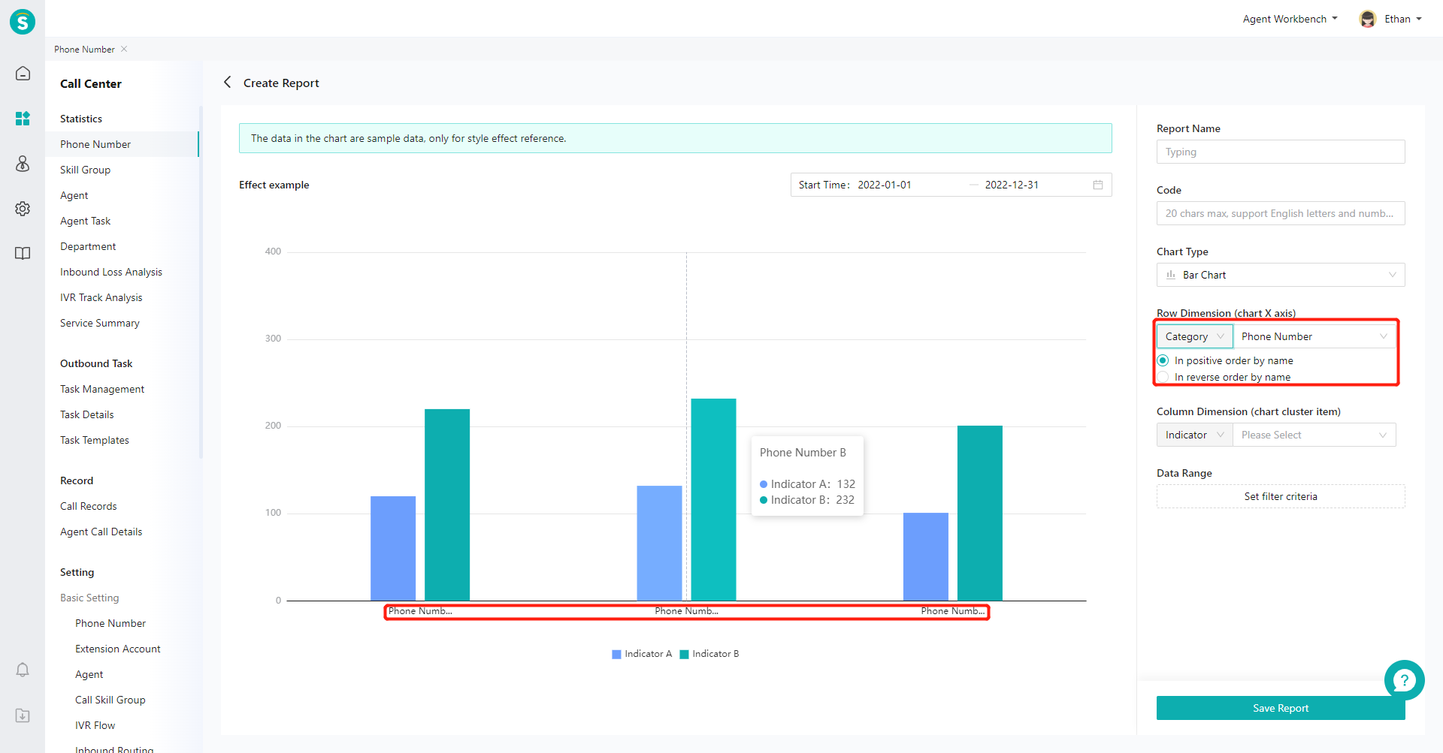Click Ethan's avatar picture
This screenshot has width=1443, height=753.
[x=1368, y=19]
